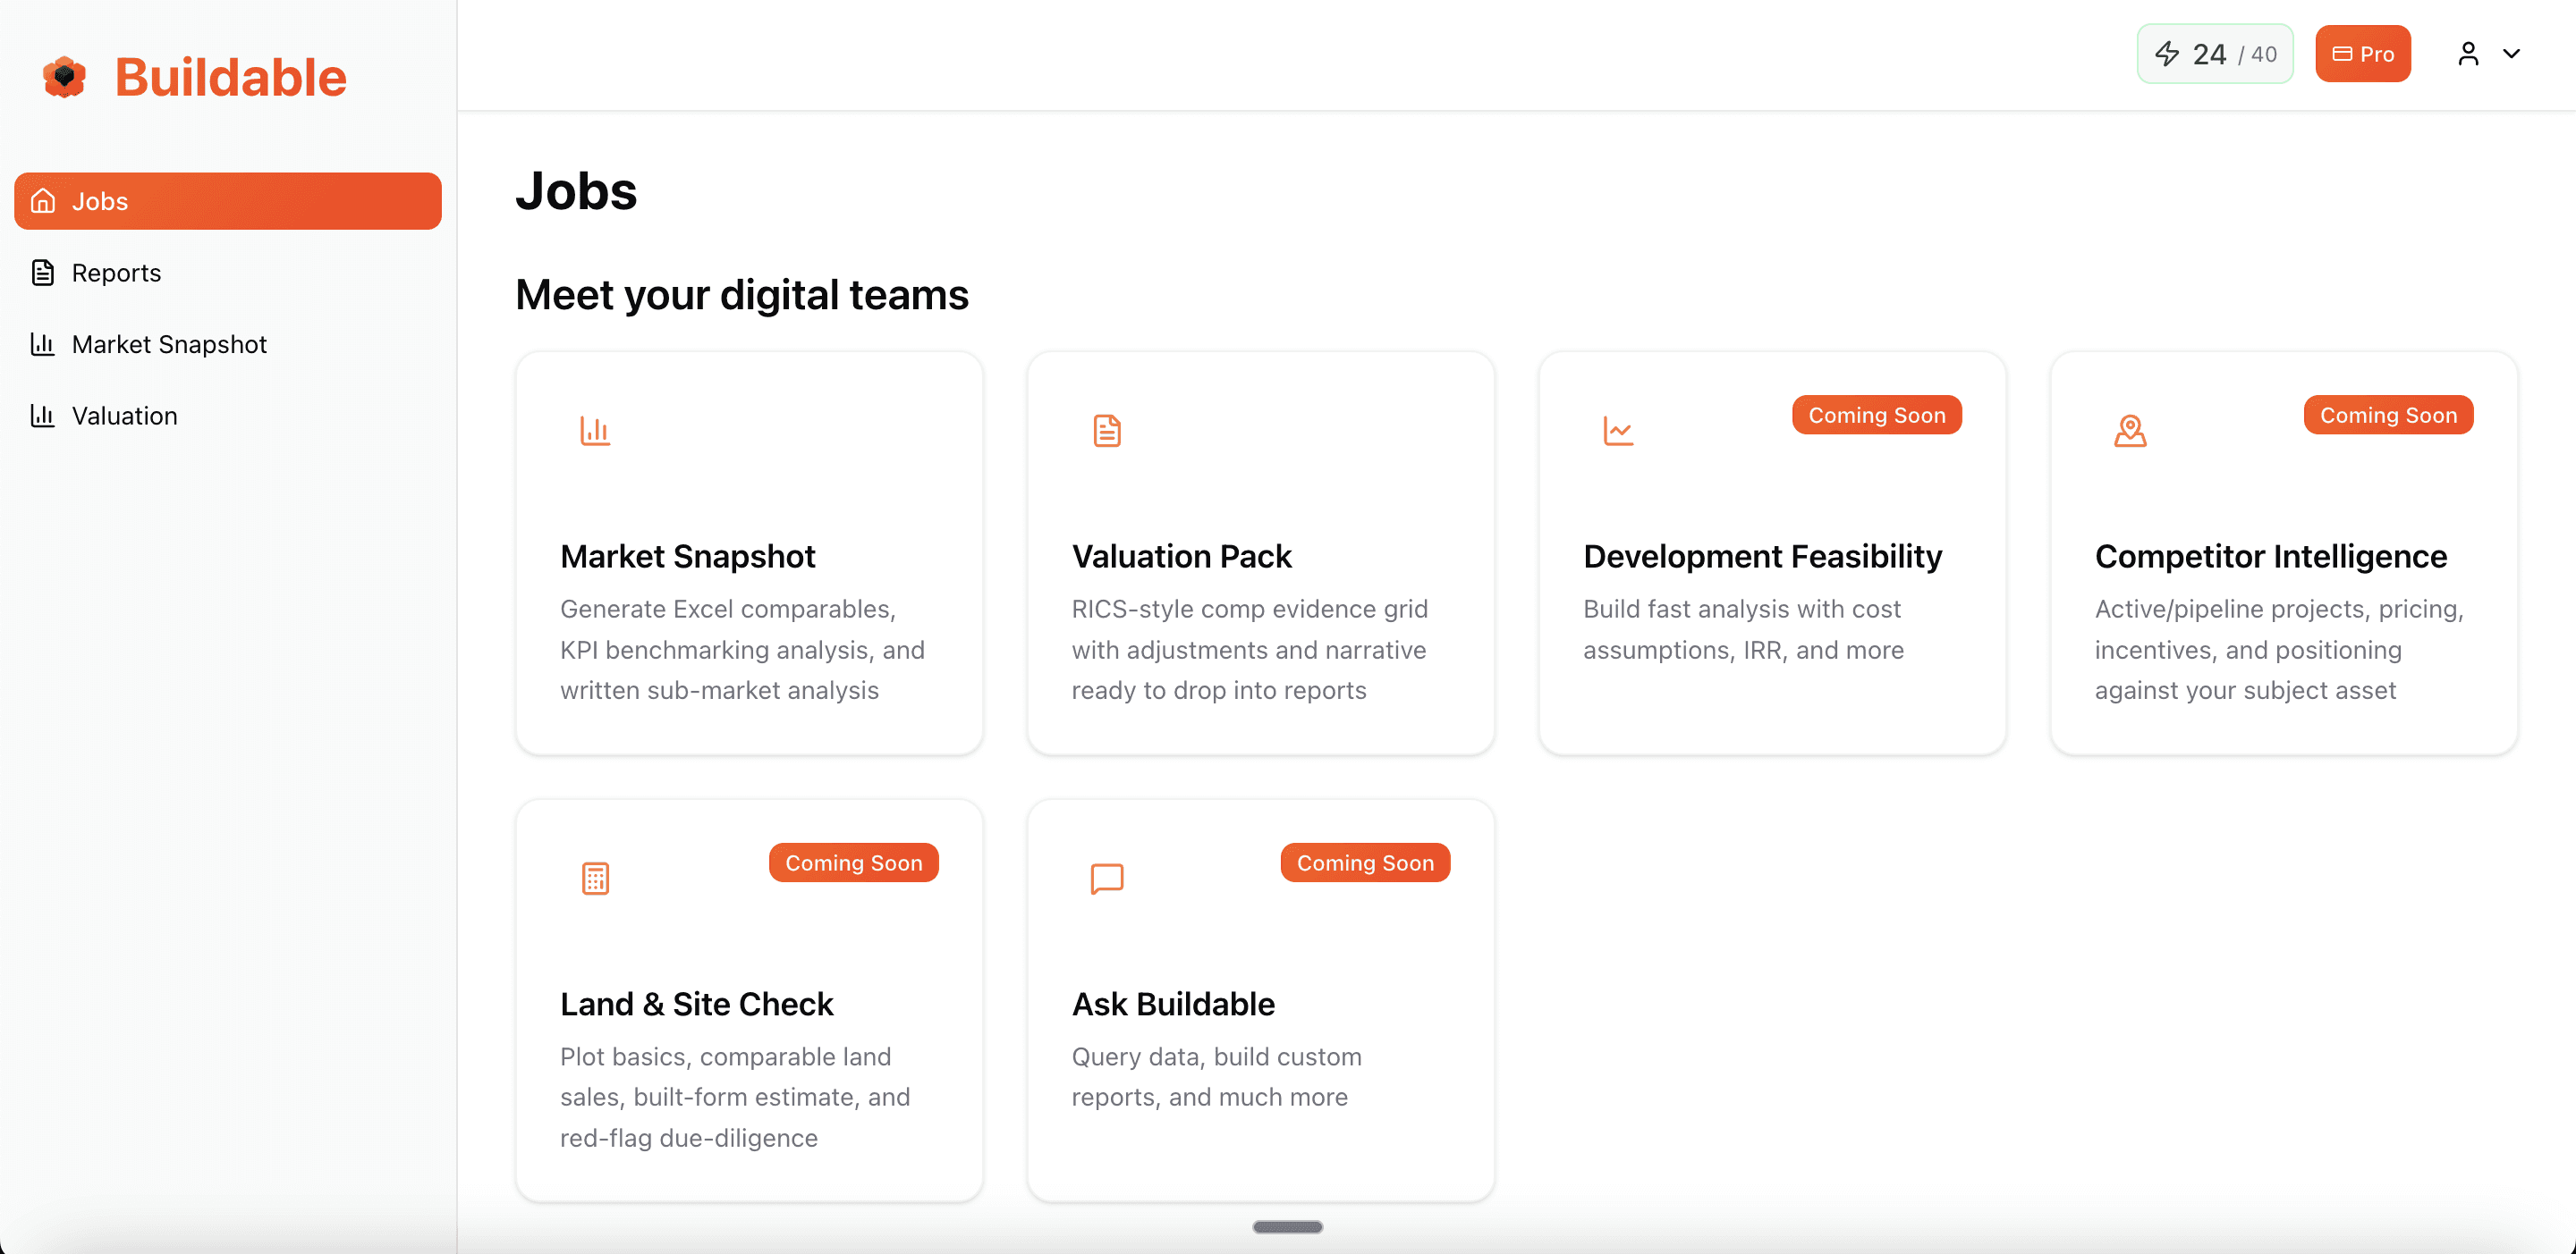
Task: Select the Ask Buildable card title
Action: (x=1173, y=1005)
